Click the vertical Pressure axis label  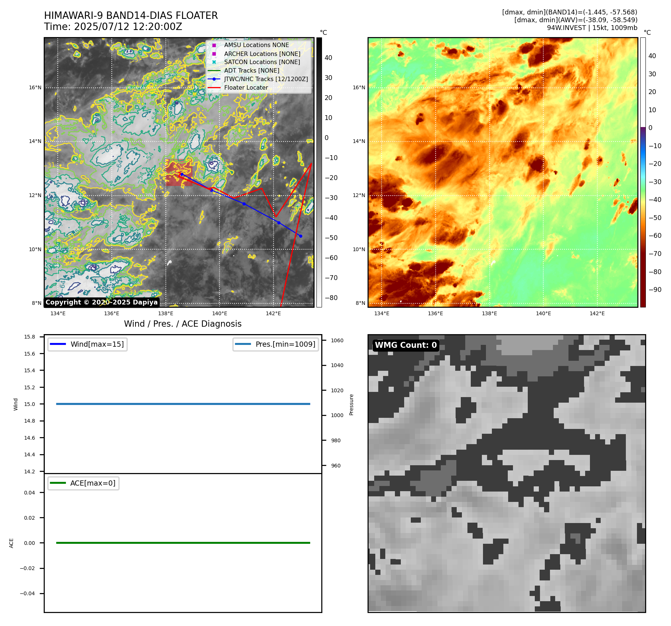pyautogui.click(x=352, y=404)
